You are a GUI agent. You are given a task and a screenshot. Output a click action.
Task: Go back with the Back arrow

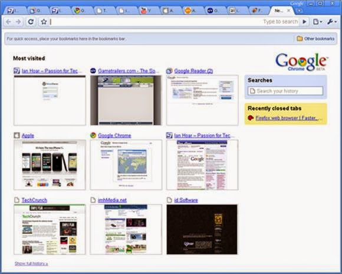pyautogui.click(x=8, y=22)
